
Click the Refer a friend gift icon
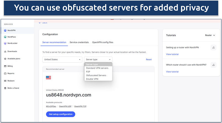click(5, 88)
